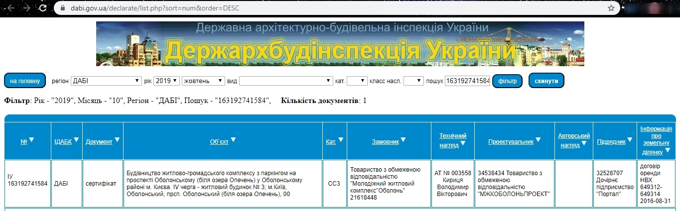This screenshot has width=680, height=211.
Task: Sort by Об'єкт column header link
Action: [x=219, y=142]
